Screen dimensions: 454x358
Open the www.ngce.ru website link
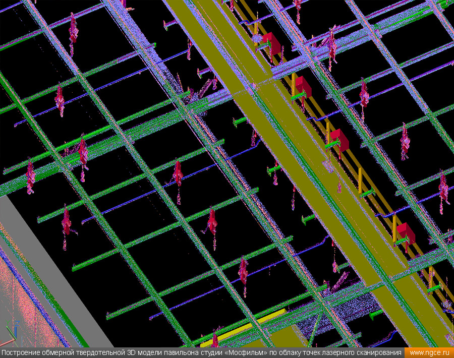tap(429, 353)
